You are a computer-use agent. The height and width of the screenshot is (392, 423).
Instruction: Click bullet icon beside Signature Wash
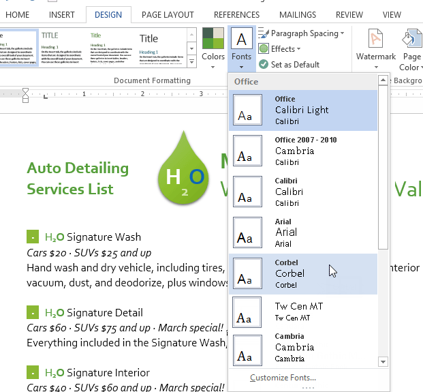[x=33, y=237]
